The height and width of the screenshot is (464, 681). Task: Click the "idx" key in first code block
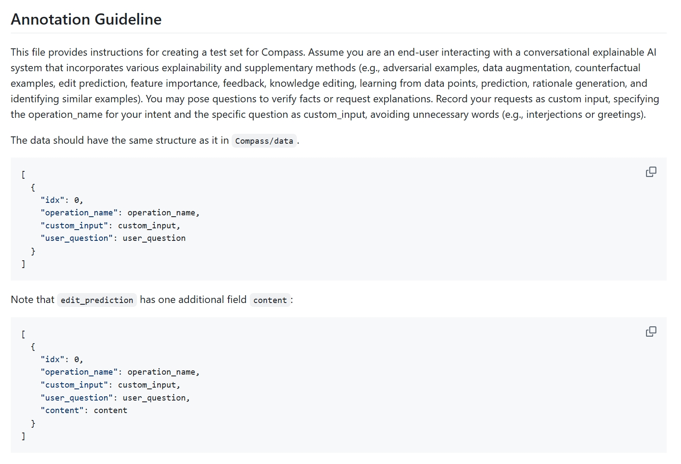52,200
